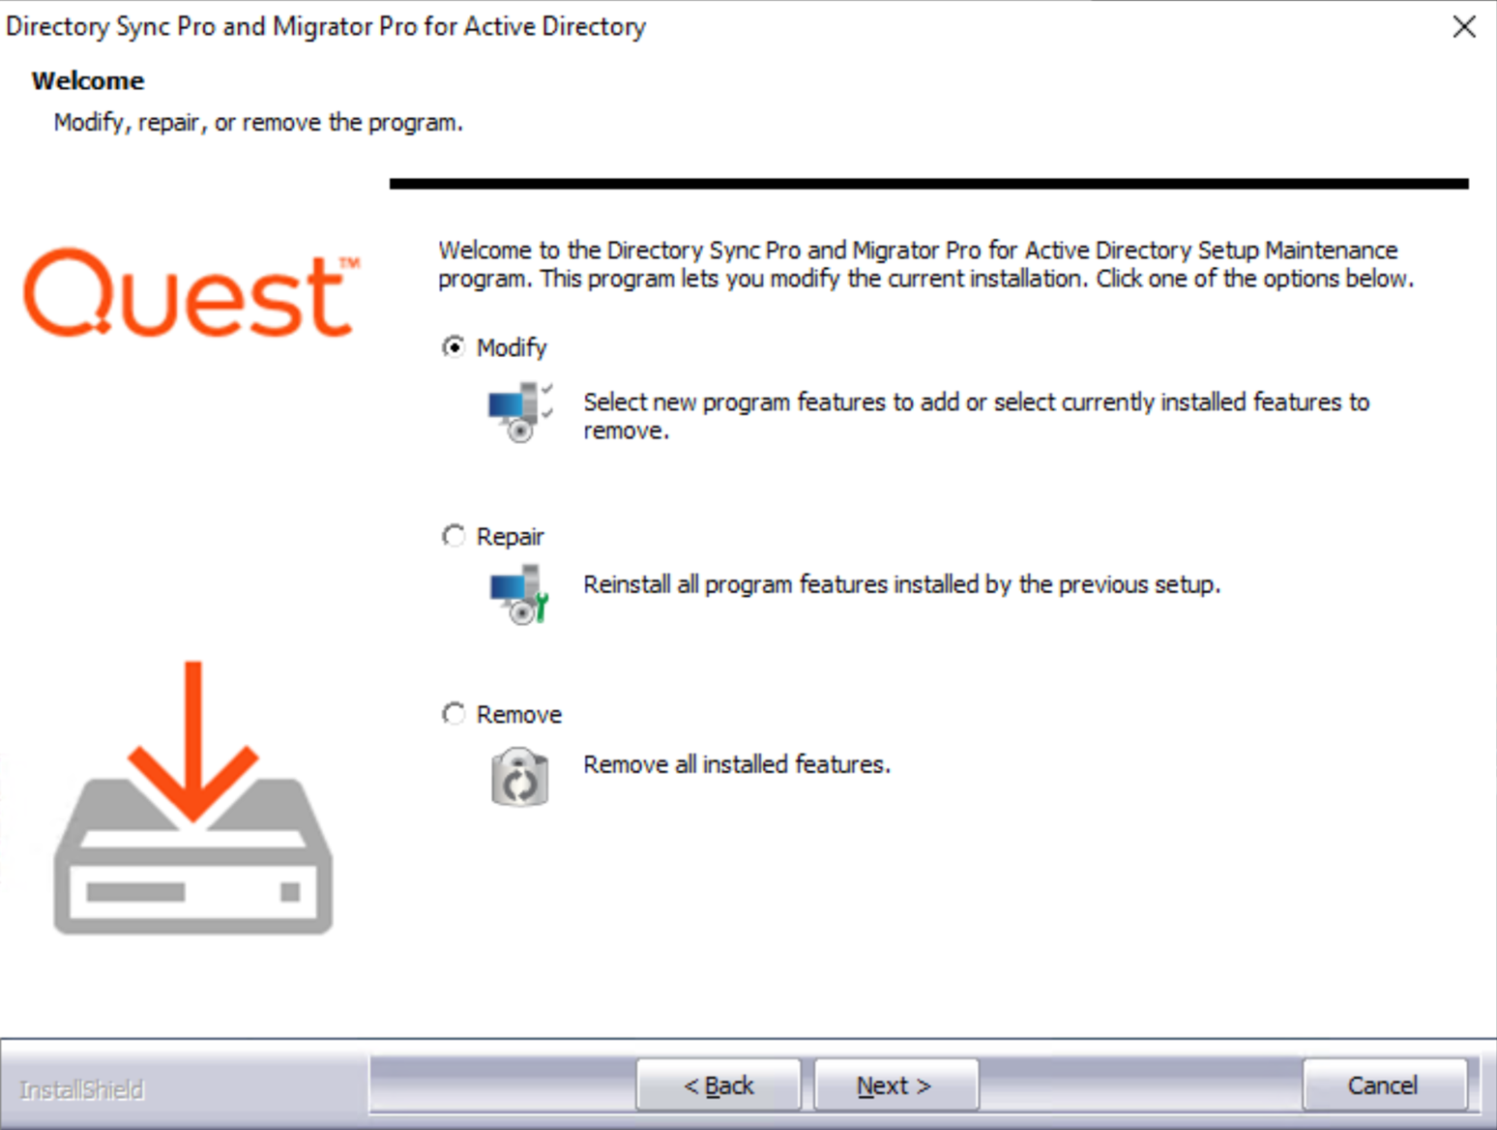Click the Modify computer-with-checkmarks icon

pyautogui.click(x=520, y=412)
